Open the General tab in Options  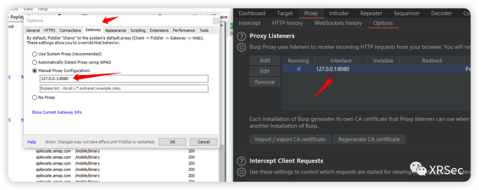(x=33, y=31)
